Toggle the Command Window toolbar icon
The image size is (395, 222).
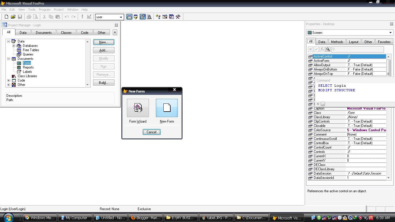[x=129, y=17]
